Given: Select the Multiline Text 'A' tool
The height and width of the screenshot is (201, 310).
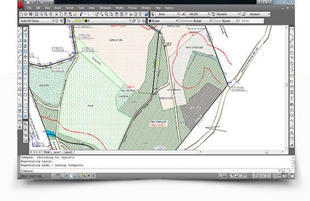Looking at the screenshot, I should click(x=20, y=127).
